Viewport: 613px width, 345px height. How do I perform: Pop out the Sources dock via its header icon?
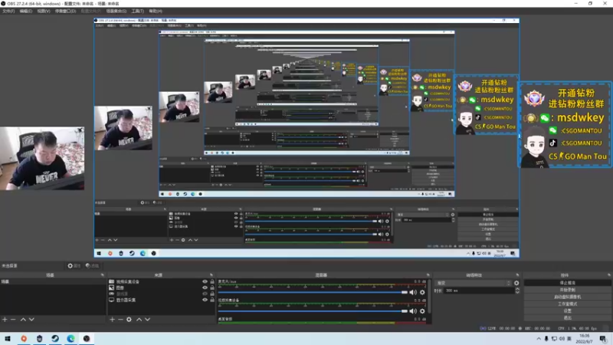(211, 275)
